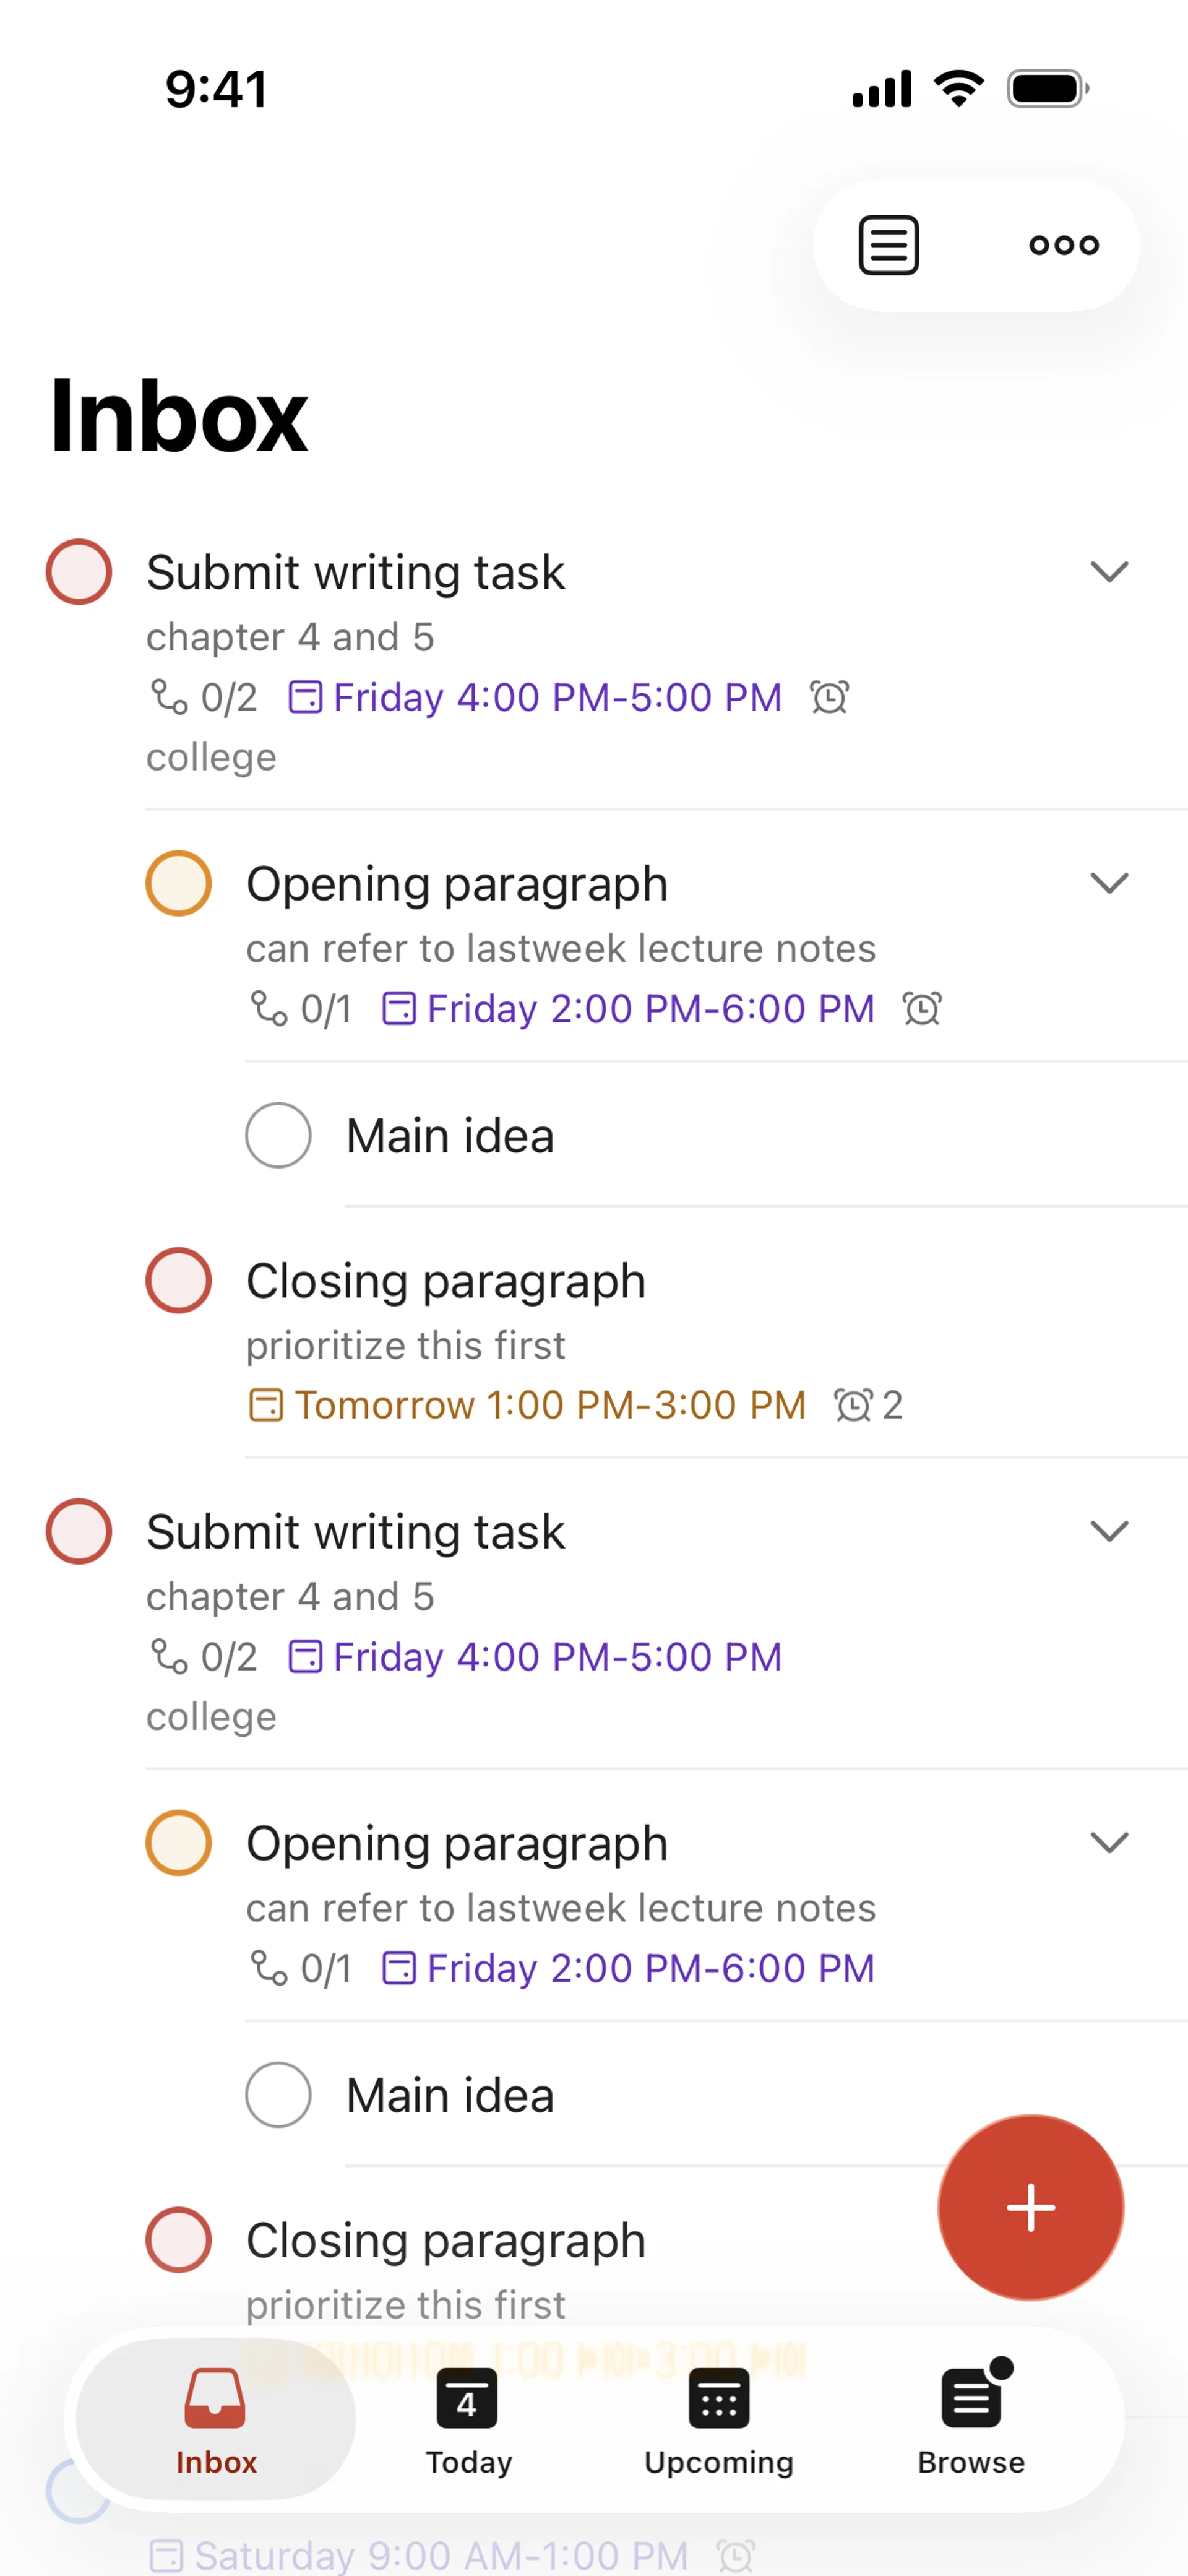Tap the calendar icon beside Tomorrow 1:00 PM-3:00 PM
The image size is (1188, 2576).
click(x=265, y=1405)
